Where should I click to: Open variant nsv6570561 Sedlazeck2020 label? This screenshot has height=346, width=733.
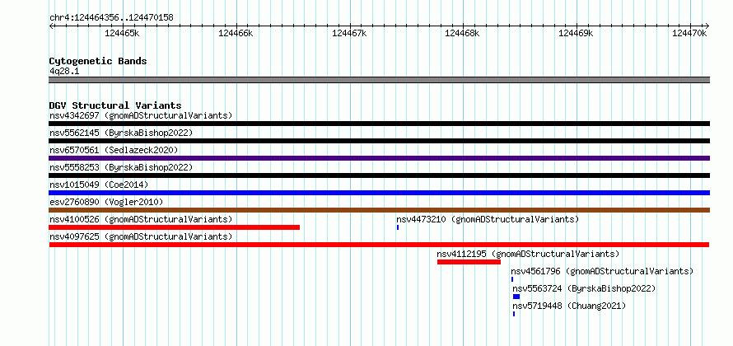tap(114, 150)
